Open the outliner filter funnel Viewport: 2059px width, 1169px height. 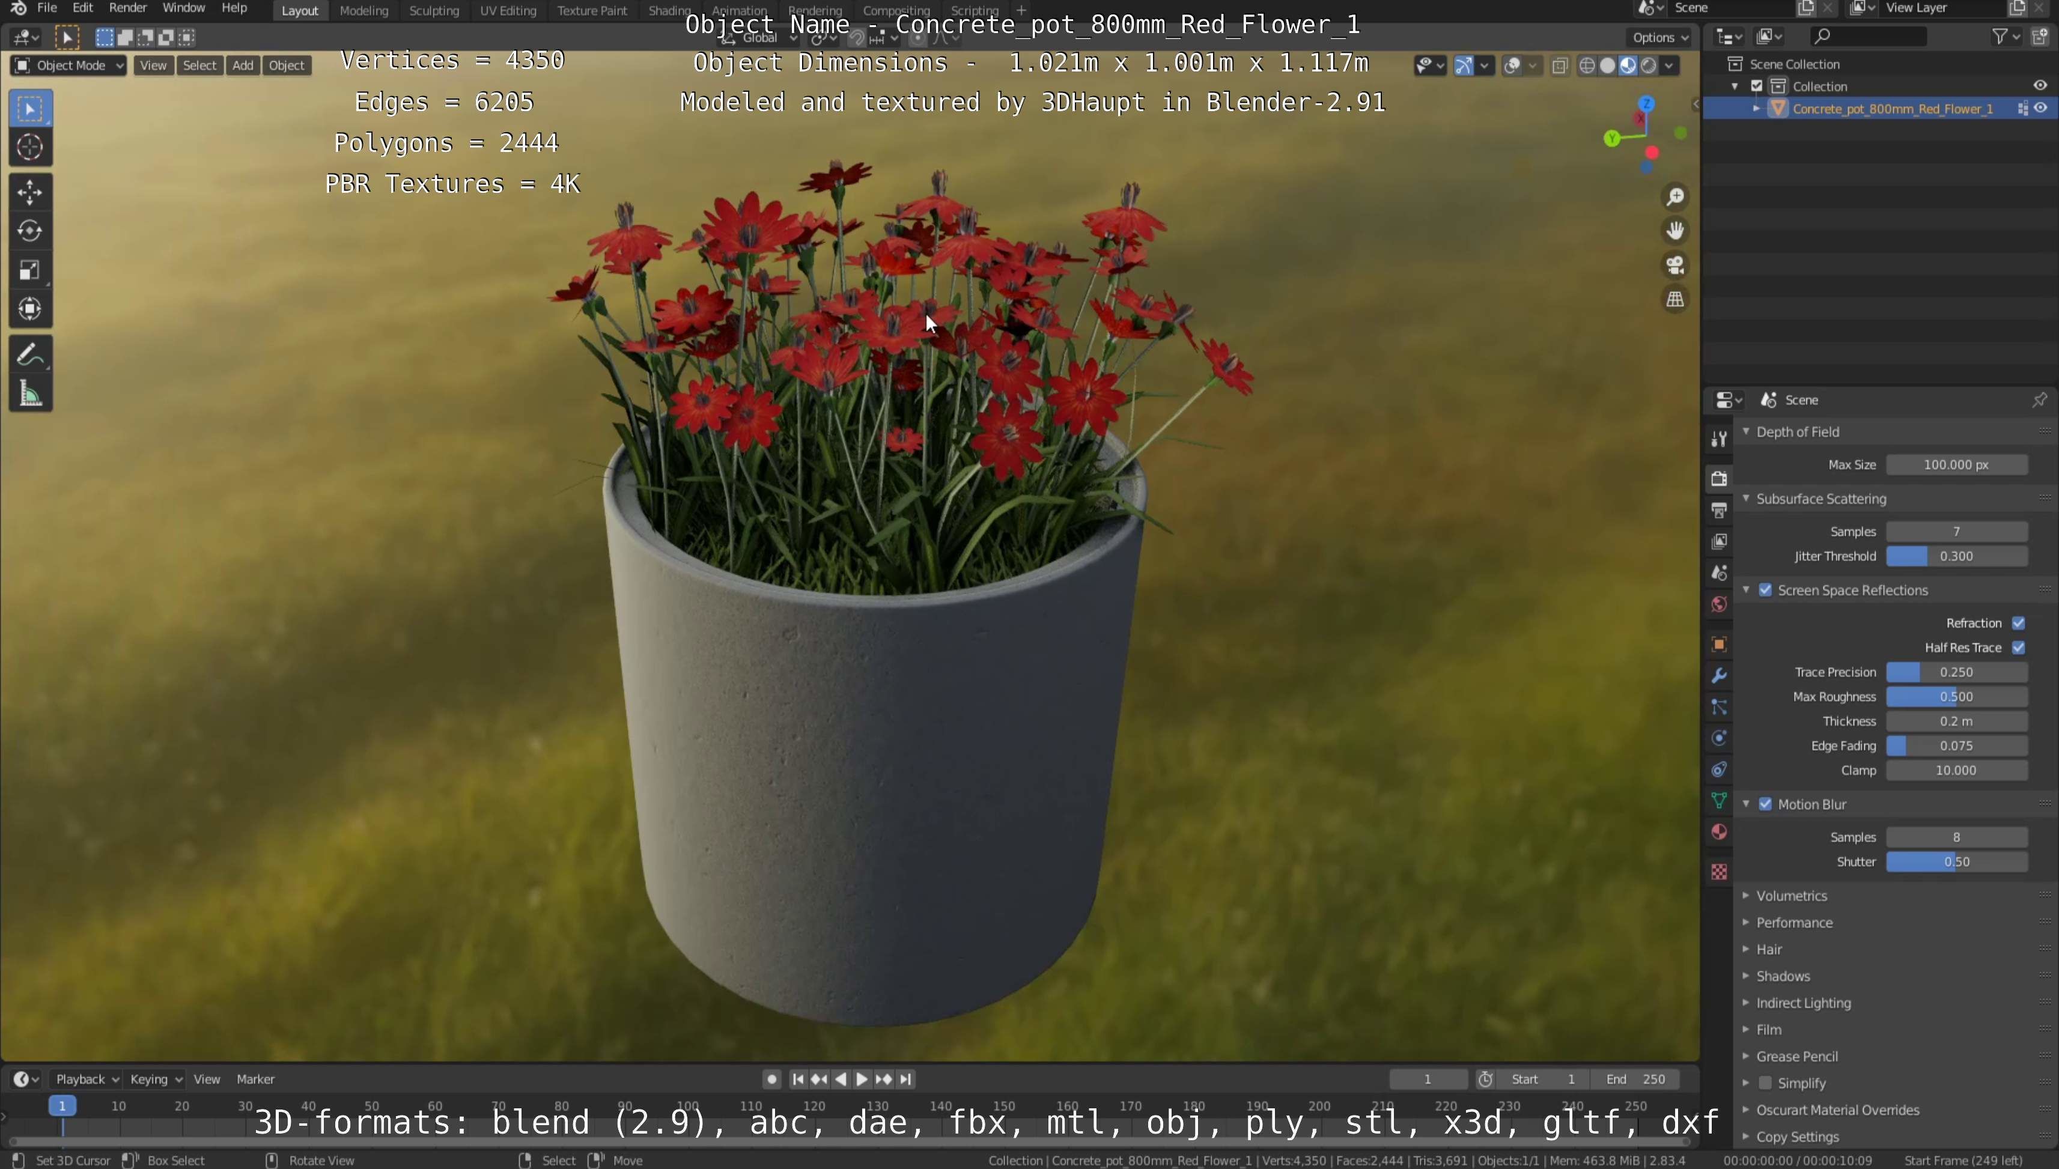(x=2000, y=36)
